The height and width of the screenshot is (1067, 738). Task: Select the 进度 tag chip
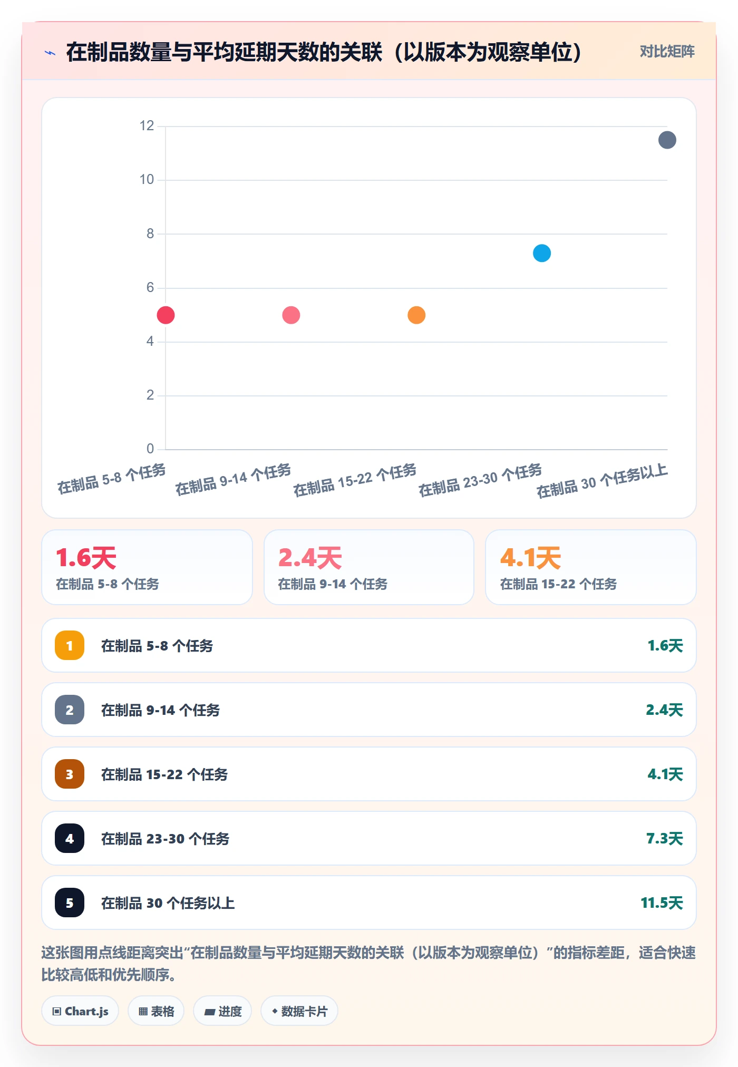[x=222, y=1011]
